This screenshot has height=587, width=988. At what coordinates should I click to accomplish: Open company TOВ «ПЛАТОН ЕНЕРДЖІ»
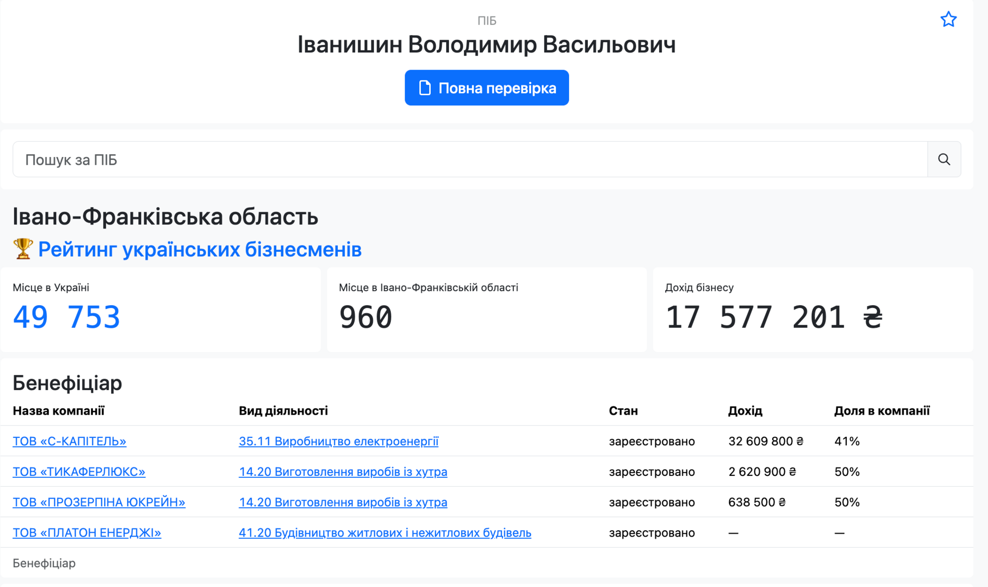tap(86, 533)
